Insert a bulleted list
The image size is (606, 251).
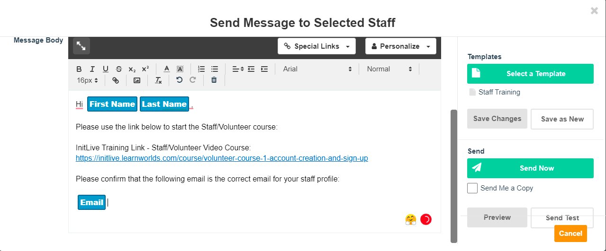[215, 69]
